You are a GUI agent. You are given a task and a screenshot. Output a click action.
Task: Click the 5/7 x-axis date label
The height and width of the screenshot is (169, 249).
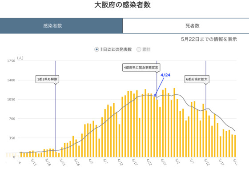point(192,161)
